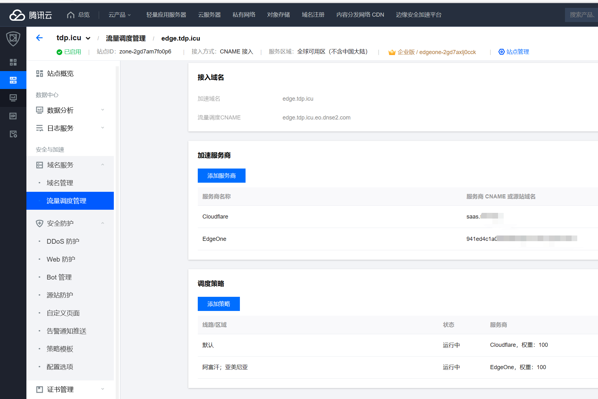Open 边缘安全加速平台 in top navigation
This screenshot has height=399, width=598.
[x=419, y=15]
